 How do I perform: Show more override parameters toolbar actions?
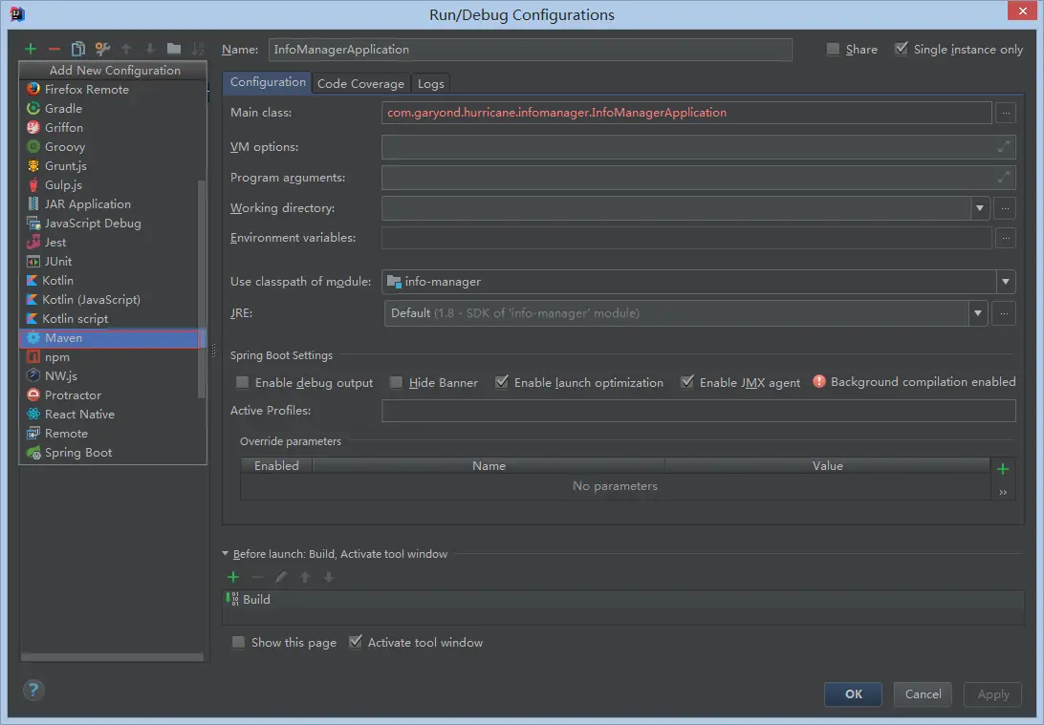1003,493
